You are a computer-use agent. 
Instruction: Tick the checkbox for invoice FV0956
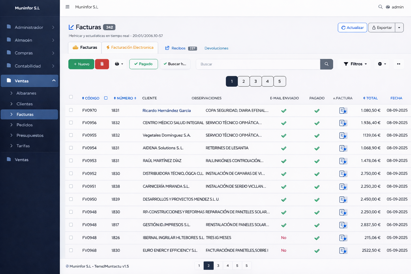coord(71,123)
